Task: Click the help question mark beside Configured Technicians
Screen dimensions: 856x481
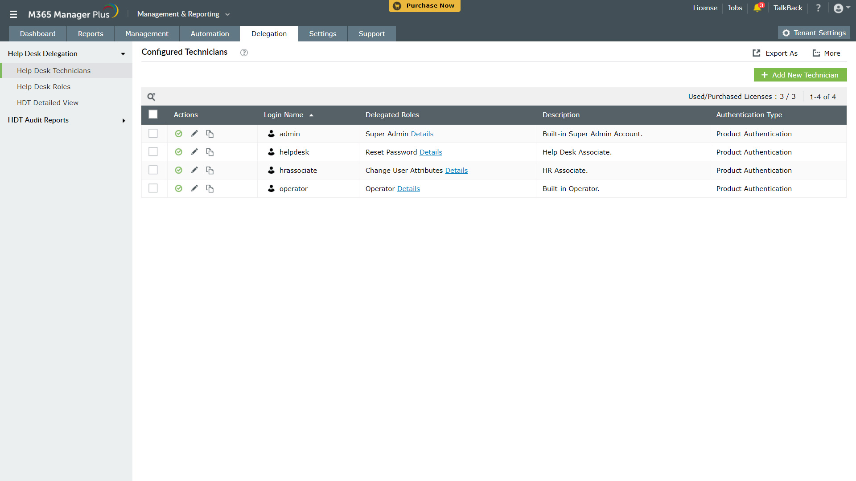Action: click(x=244, y=53)
